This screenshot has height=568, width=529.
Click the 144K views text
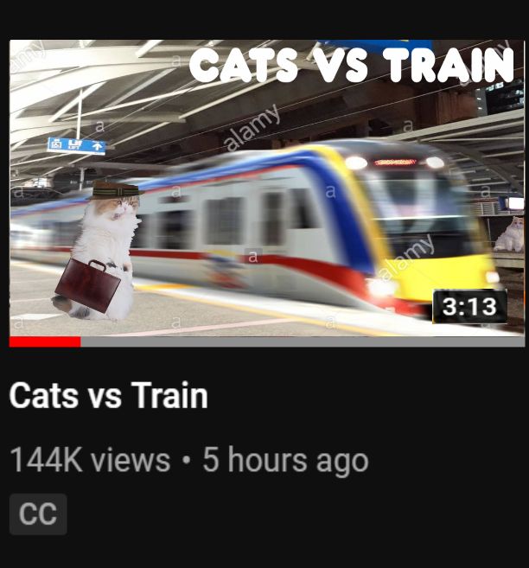tap(90, 460)
